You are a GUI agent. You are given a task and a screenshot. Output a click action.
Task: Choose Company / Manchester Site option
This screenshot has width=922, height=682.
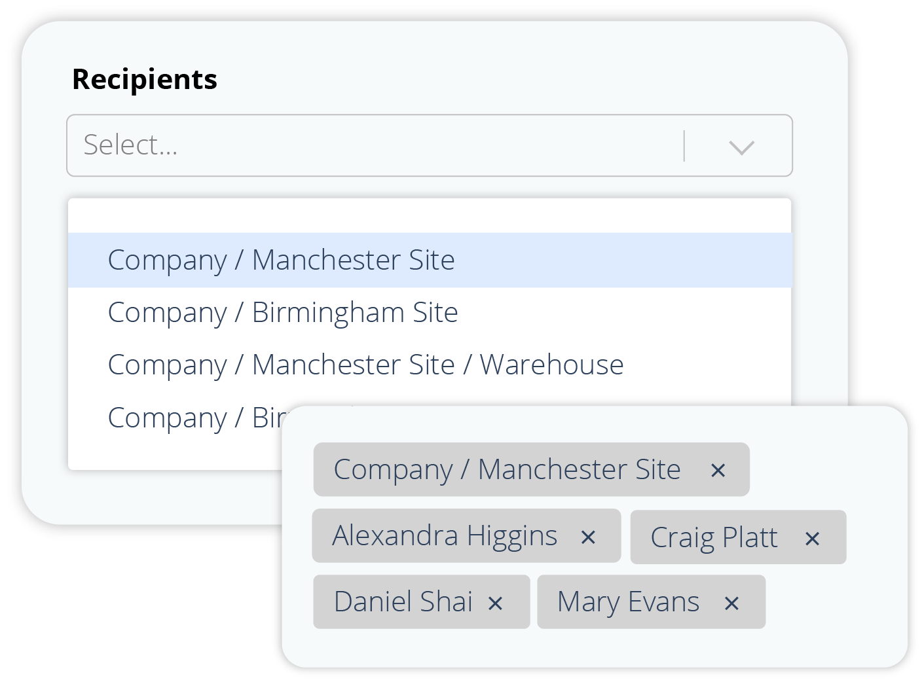430,260
